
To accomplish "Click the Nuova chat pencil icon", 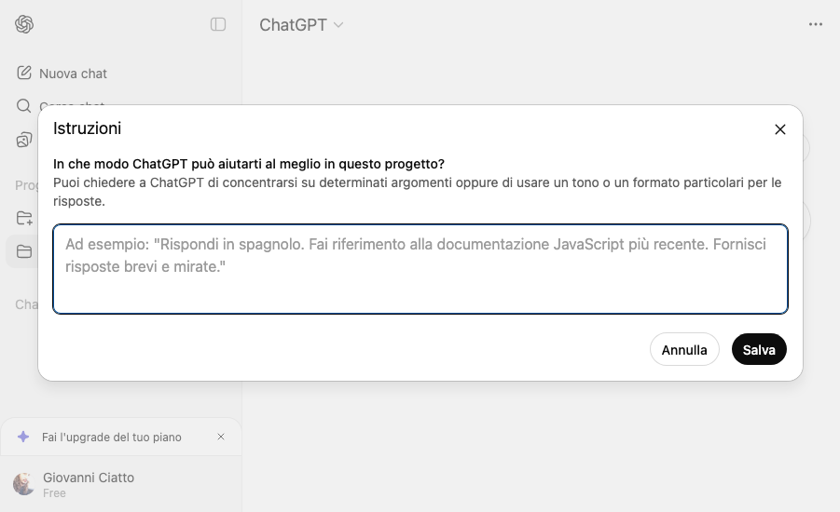I will 24,74.
